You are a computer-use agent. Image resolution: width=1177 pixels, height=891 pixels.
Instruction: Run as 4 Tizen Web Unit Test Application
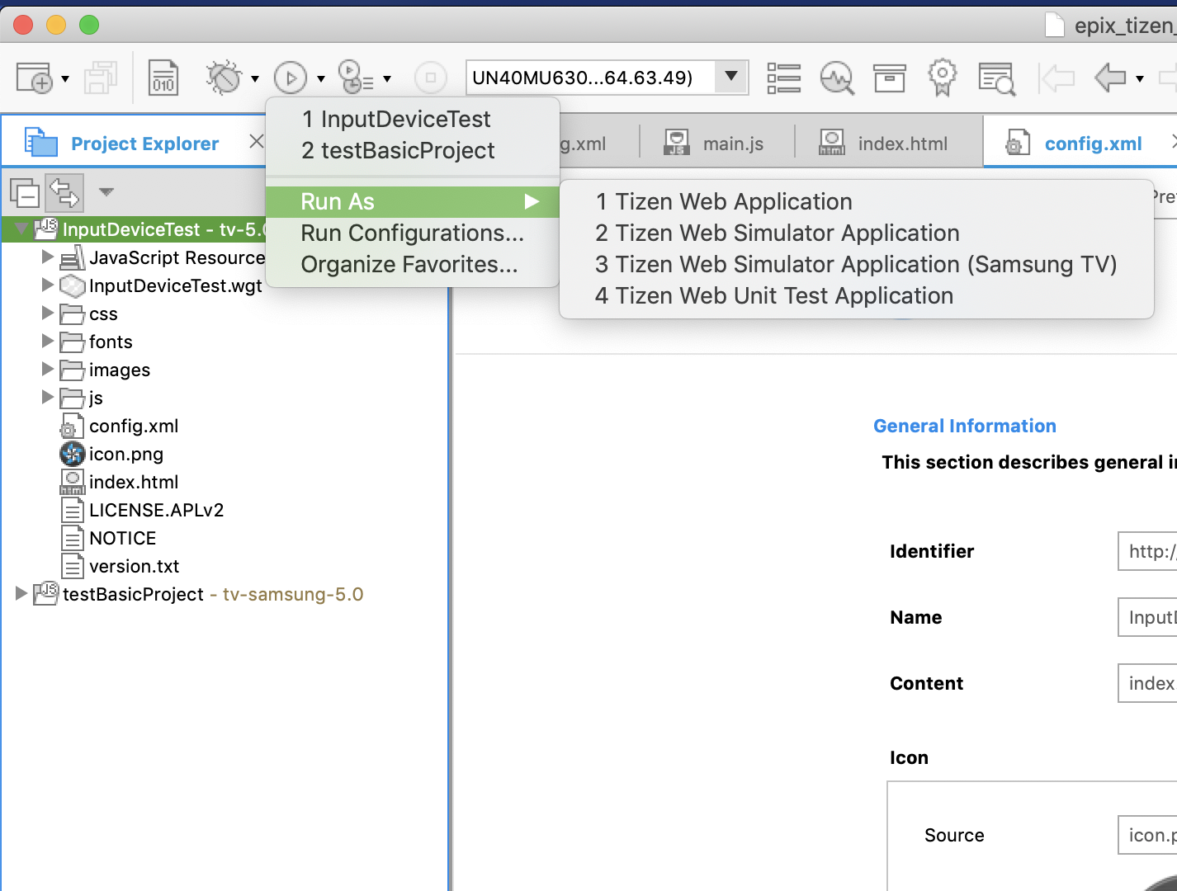click(x=857, y=296)
